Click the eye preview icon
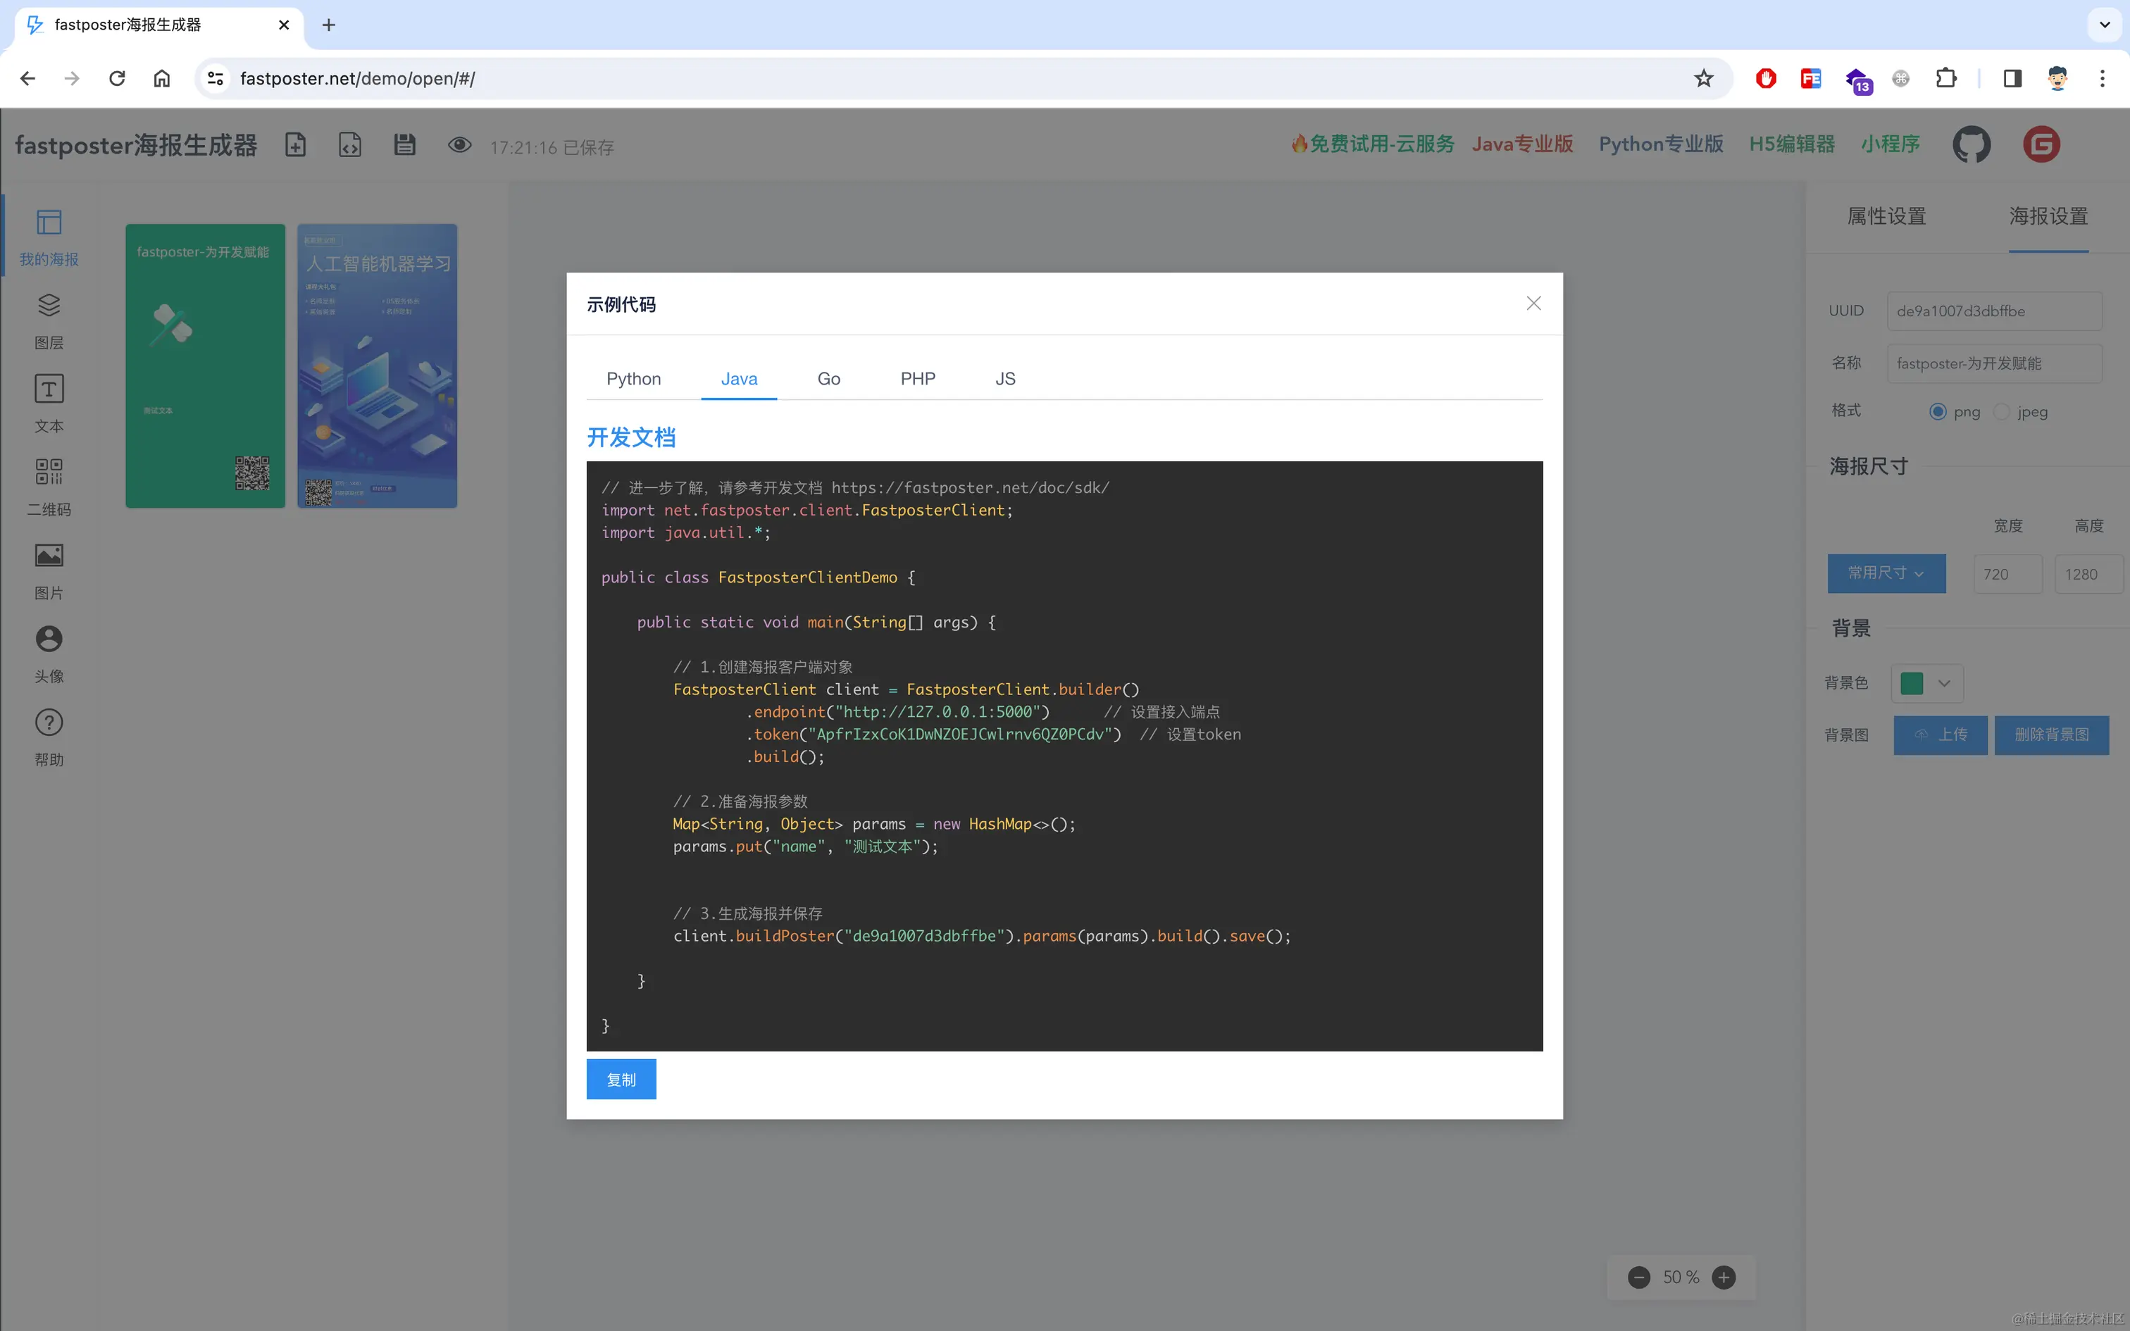 pyautogui.click(x=459, y=145)
